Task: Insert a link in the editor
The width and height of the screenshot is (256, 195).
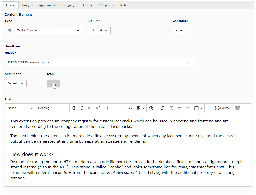Action: point(162,108)
